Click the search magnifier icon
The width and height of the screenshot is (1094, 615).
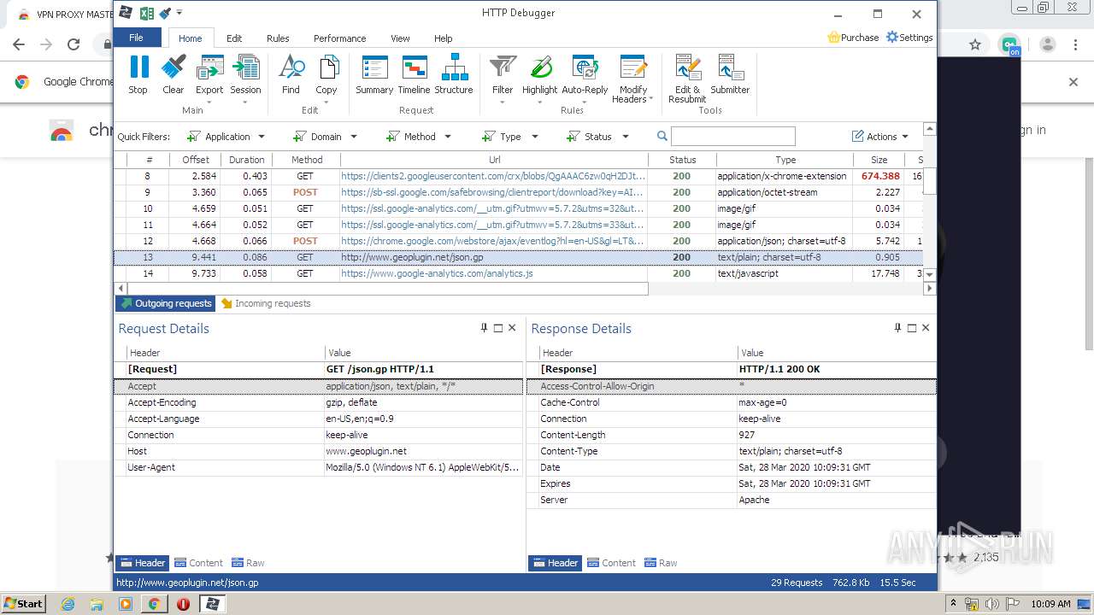[x=662, y=136]
